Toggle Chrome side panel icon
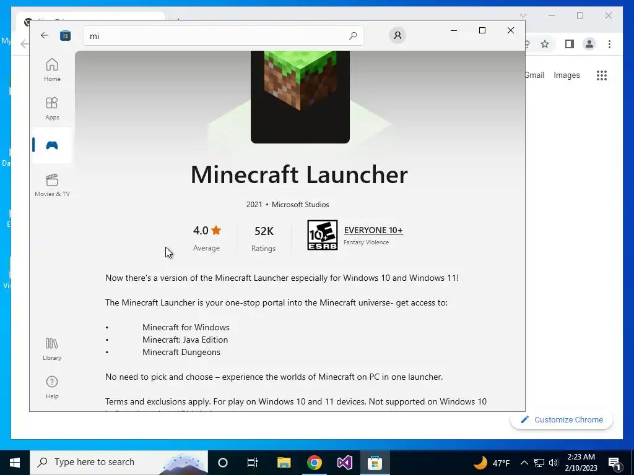634x475 pixels. 570,44
